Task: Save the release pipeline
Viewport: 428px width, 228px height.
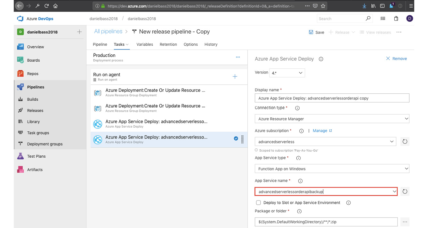Action: point(316,32)
